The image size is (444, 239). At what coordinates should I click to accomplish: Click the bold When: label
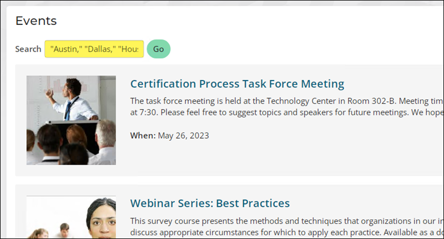point(143,135)
